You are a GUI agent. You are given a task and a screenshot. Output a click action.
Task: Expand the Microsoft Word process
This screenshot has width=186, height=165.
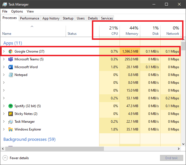[4, 67]
